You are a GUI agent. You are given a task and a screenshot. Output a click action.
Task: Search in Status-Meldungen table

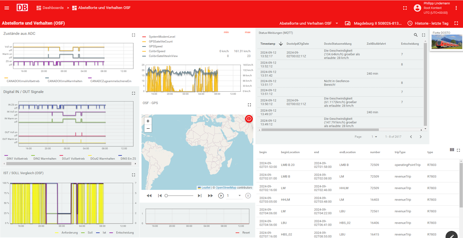coord(416,35)
